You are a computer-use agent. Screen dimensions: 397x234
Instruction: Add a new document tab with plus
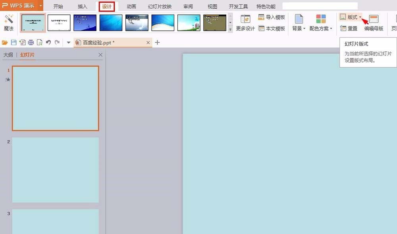157,42
